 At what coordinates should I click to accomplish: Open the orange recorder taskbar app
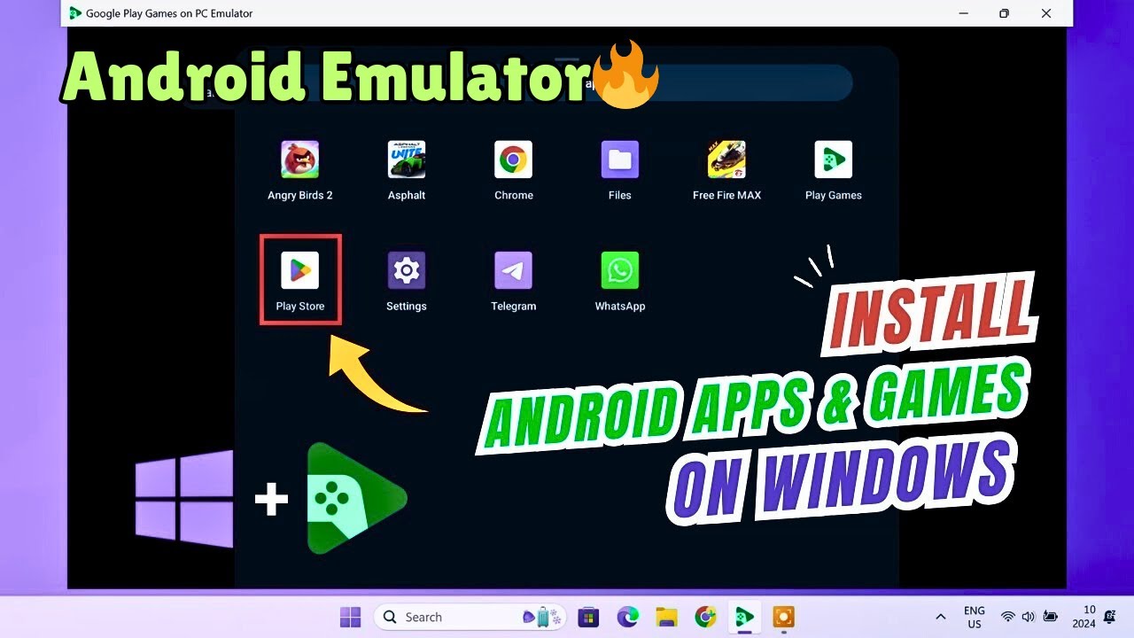[x=783, y=617]
